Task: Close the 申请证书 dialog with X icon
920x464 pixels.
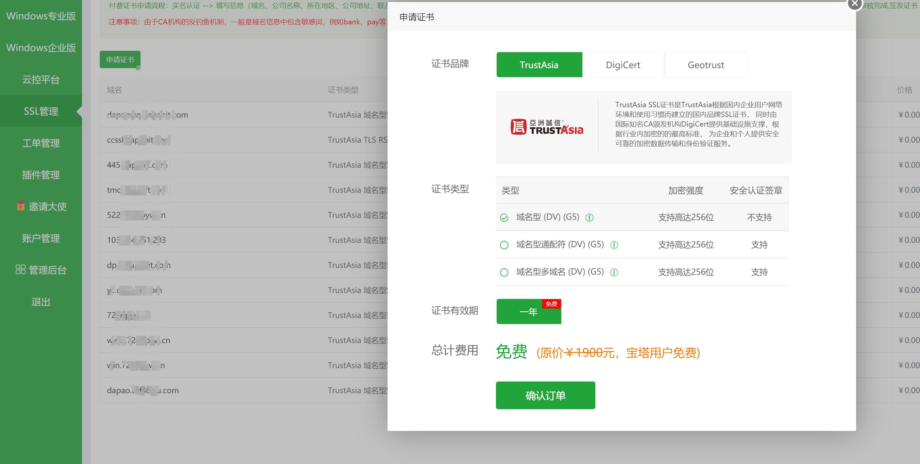Action: pos(855,4)
